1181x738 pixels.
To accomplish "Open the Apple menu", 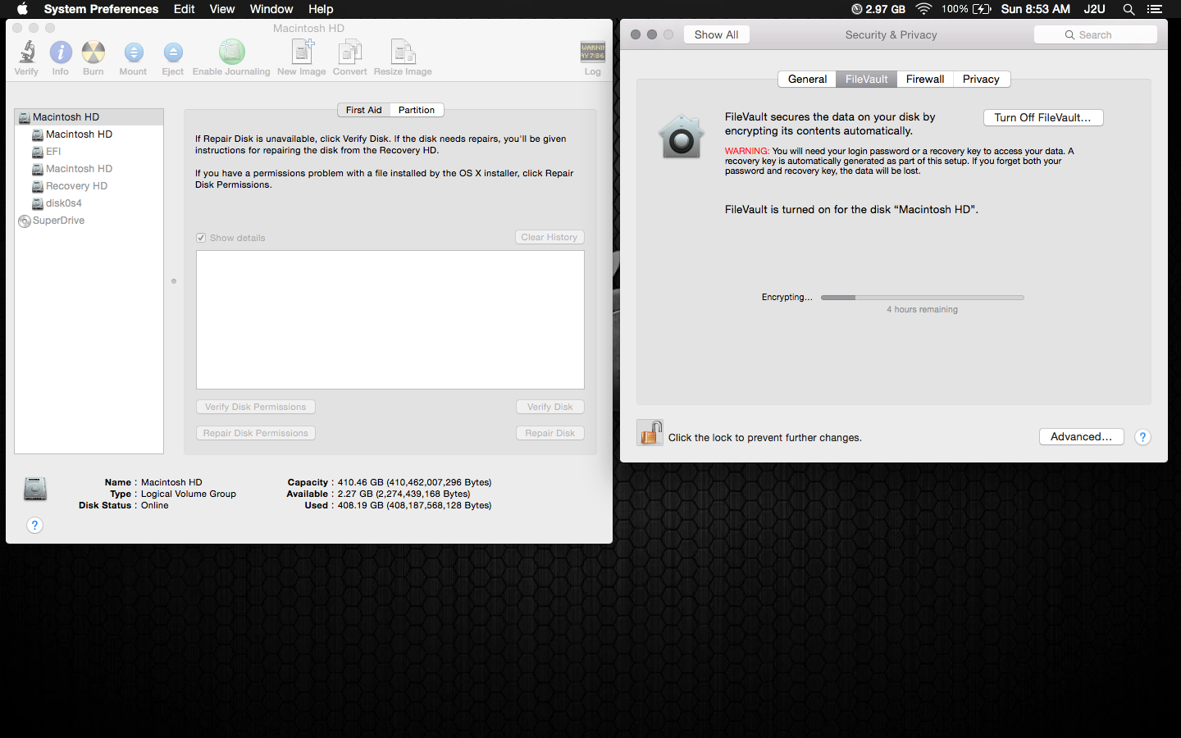I will [x=22, y=9].
